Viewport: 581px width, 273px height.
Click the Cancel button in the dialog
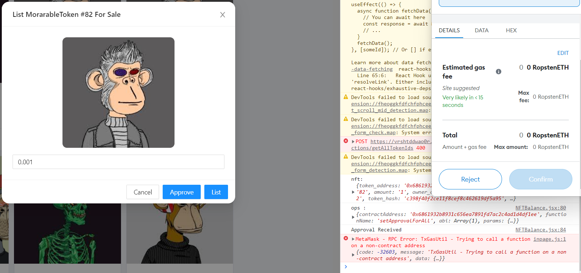click(143, 192)
